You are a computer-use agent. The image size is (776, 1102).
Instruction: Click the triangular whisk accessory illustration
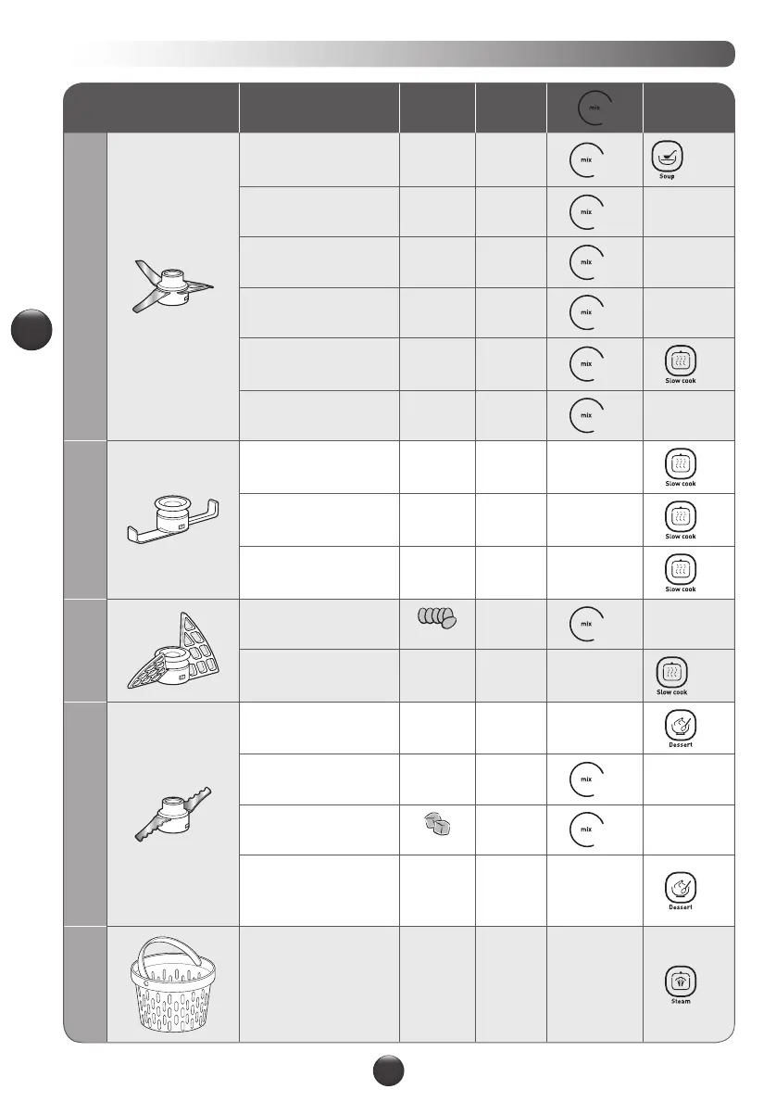pyautogui.click(x=171, y=652)
